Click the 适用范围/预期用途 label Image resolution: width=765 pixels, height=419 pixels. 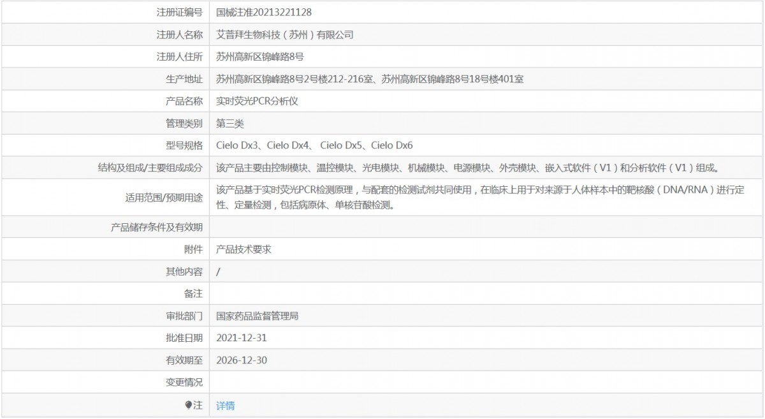[164, 197]
